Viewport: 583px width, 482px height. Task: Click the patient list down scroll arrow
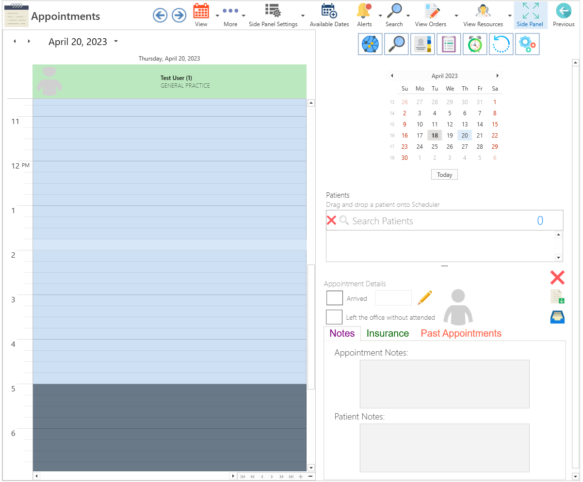(x=558, y=258)
